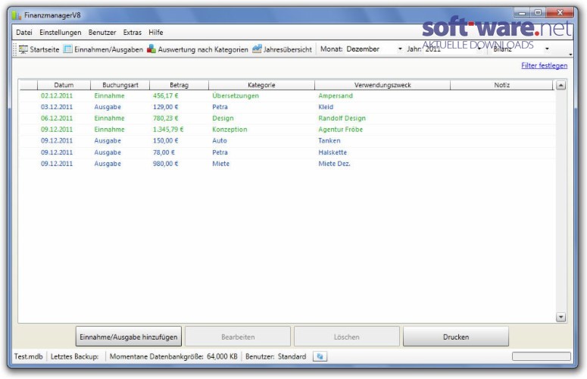Select the Miete category cell
587x379 pixels.
point(220,164)
